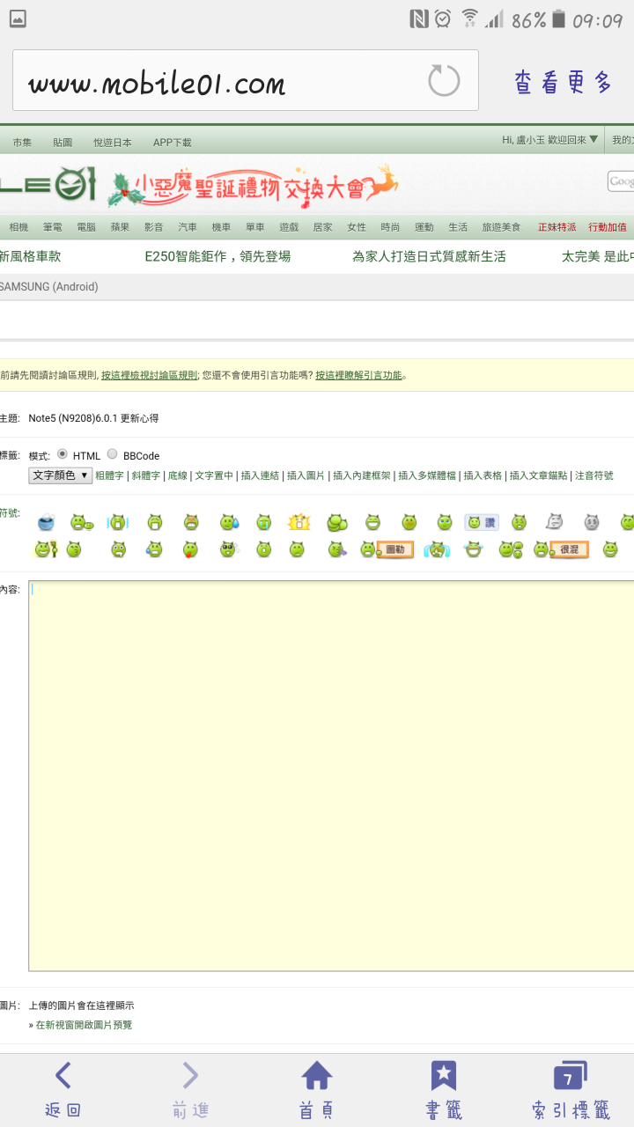
Task: Apply 粗體字 bold formatting
Action: point(109,475)
